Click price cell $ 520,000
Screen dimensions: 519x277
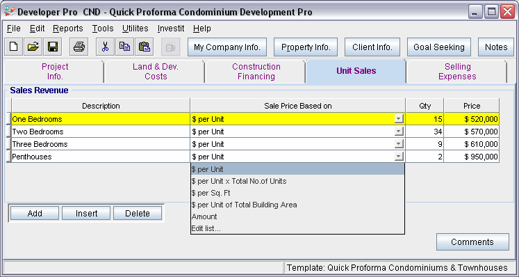coord(472,119)
